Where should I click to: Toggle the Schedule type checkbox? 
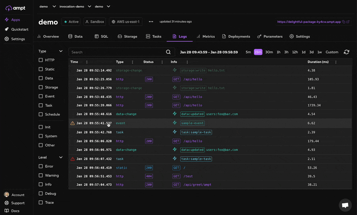(x=41, y=114)
